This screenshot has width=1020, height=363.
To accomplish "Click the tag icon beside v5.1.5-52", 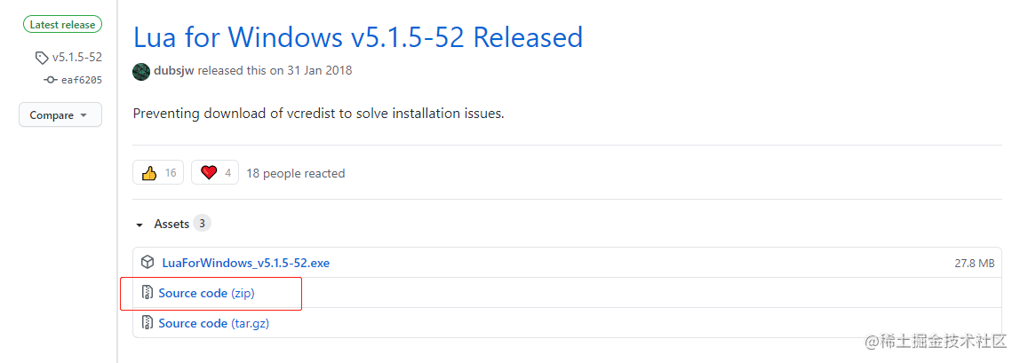I will tap(42, 58).
